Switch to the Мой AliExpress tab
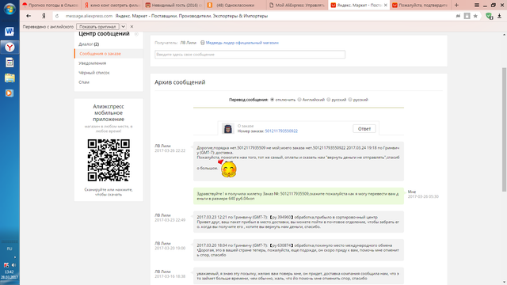 [x=297, y=6]
